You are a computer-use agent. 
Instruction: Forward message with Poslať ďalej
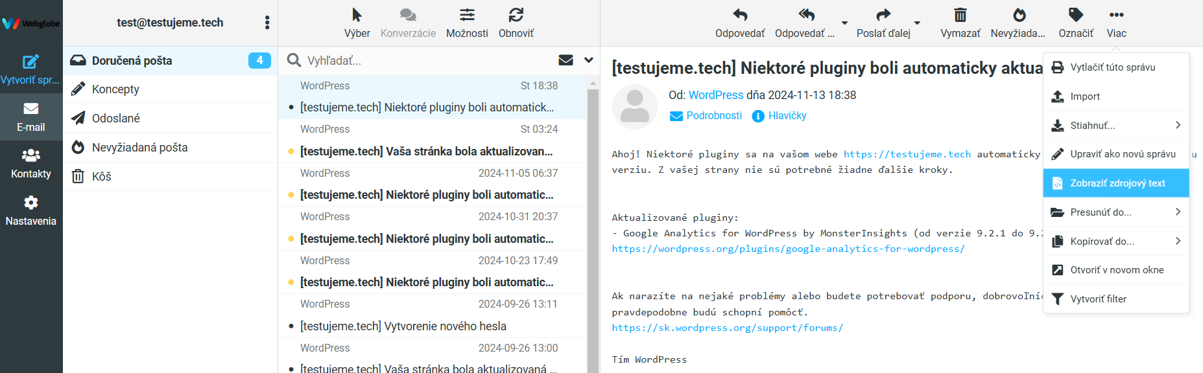coord(883,23)
